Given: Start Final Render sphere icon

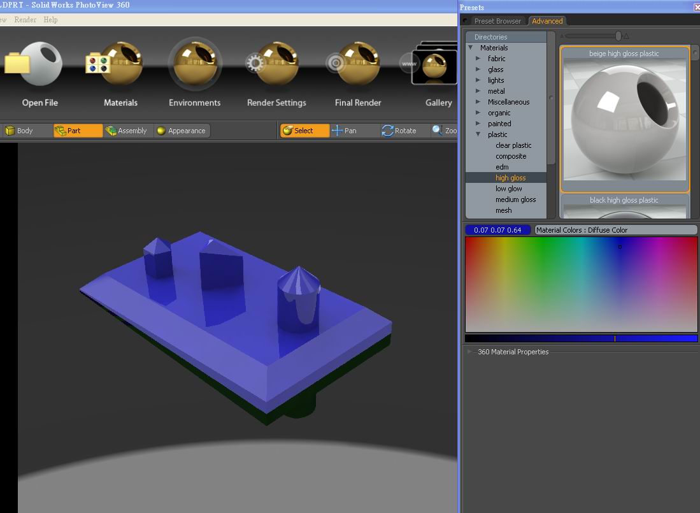Looking at the screenshot, I should [x=353, y=63].
